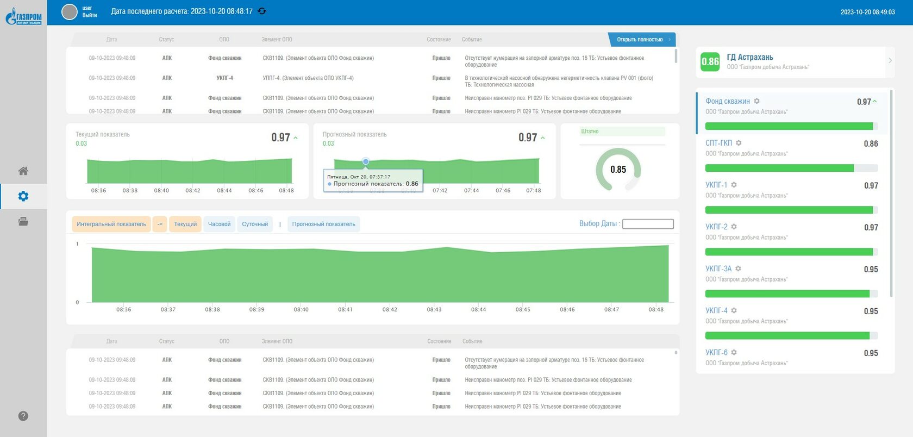Click the top events table scrollbar
The image size is (913, 437).
tap(676, 56)
